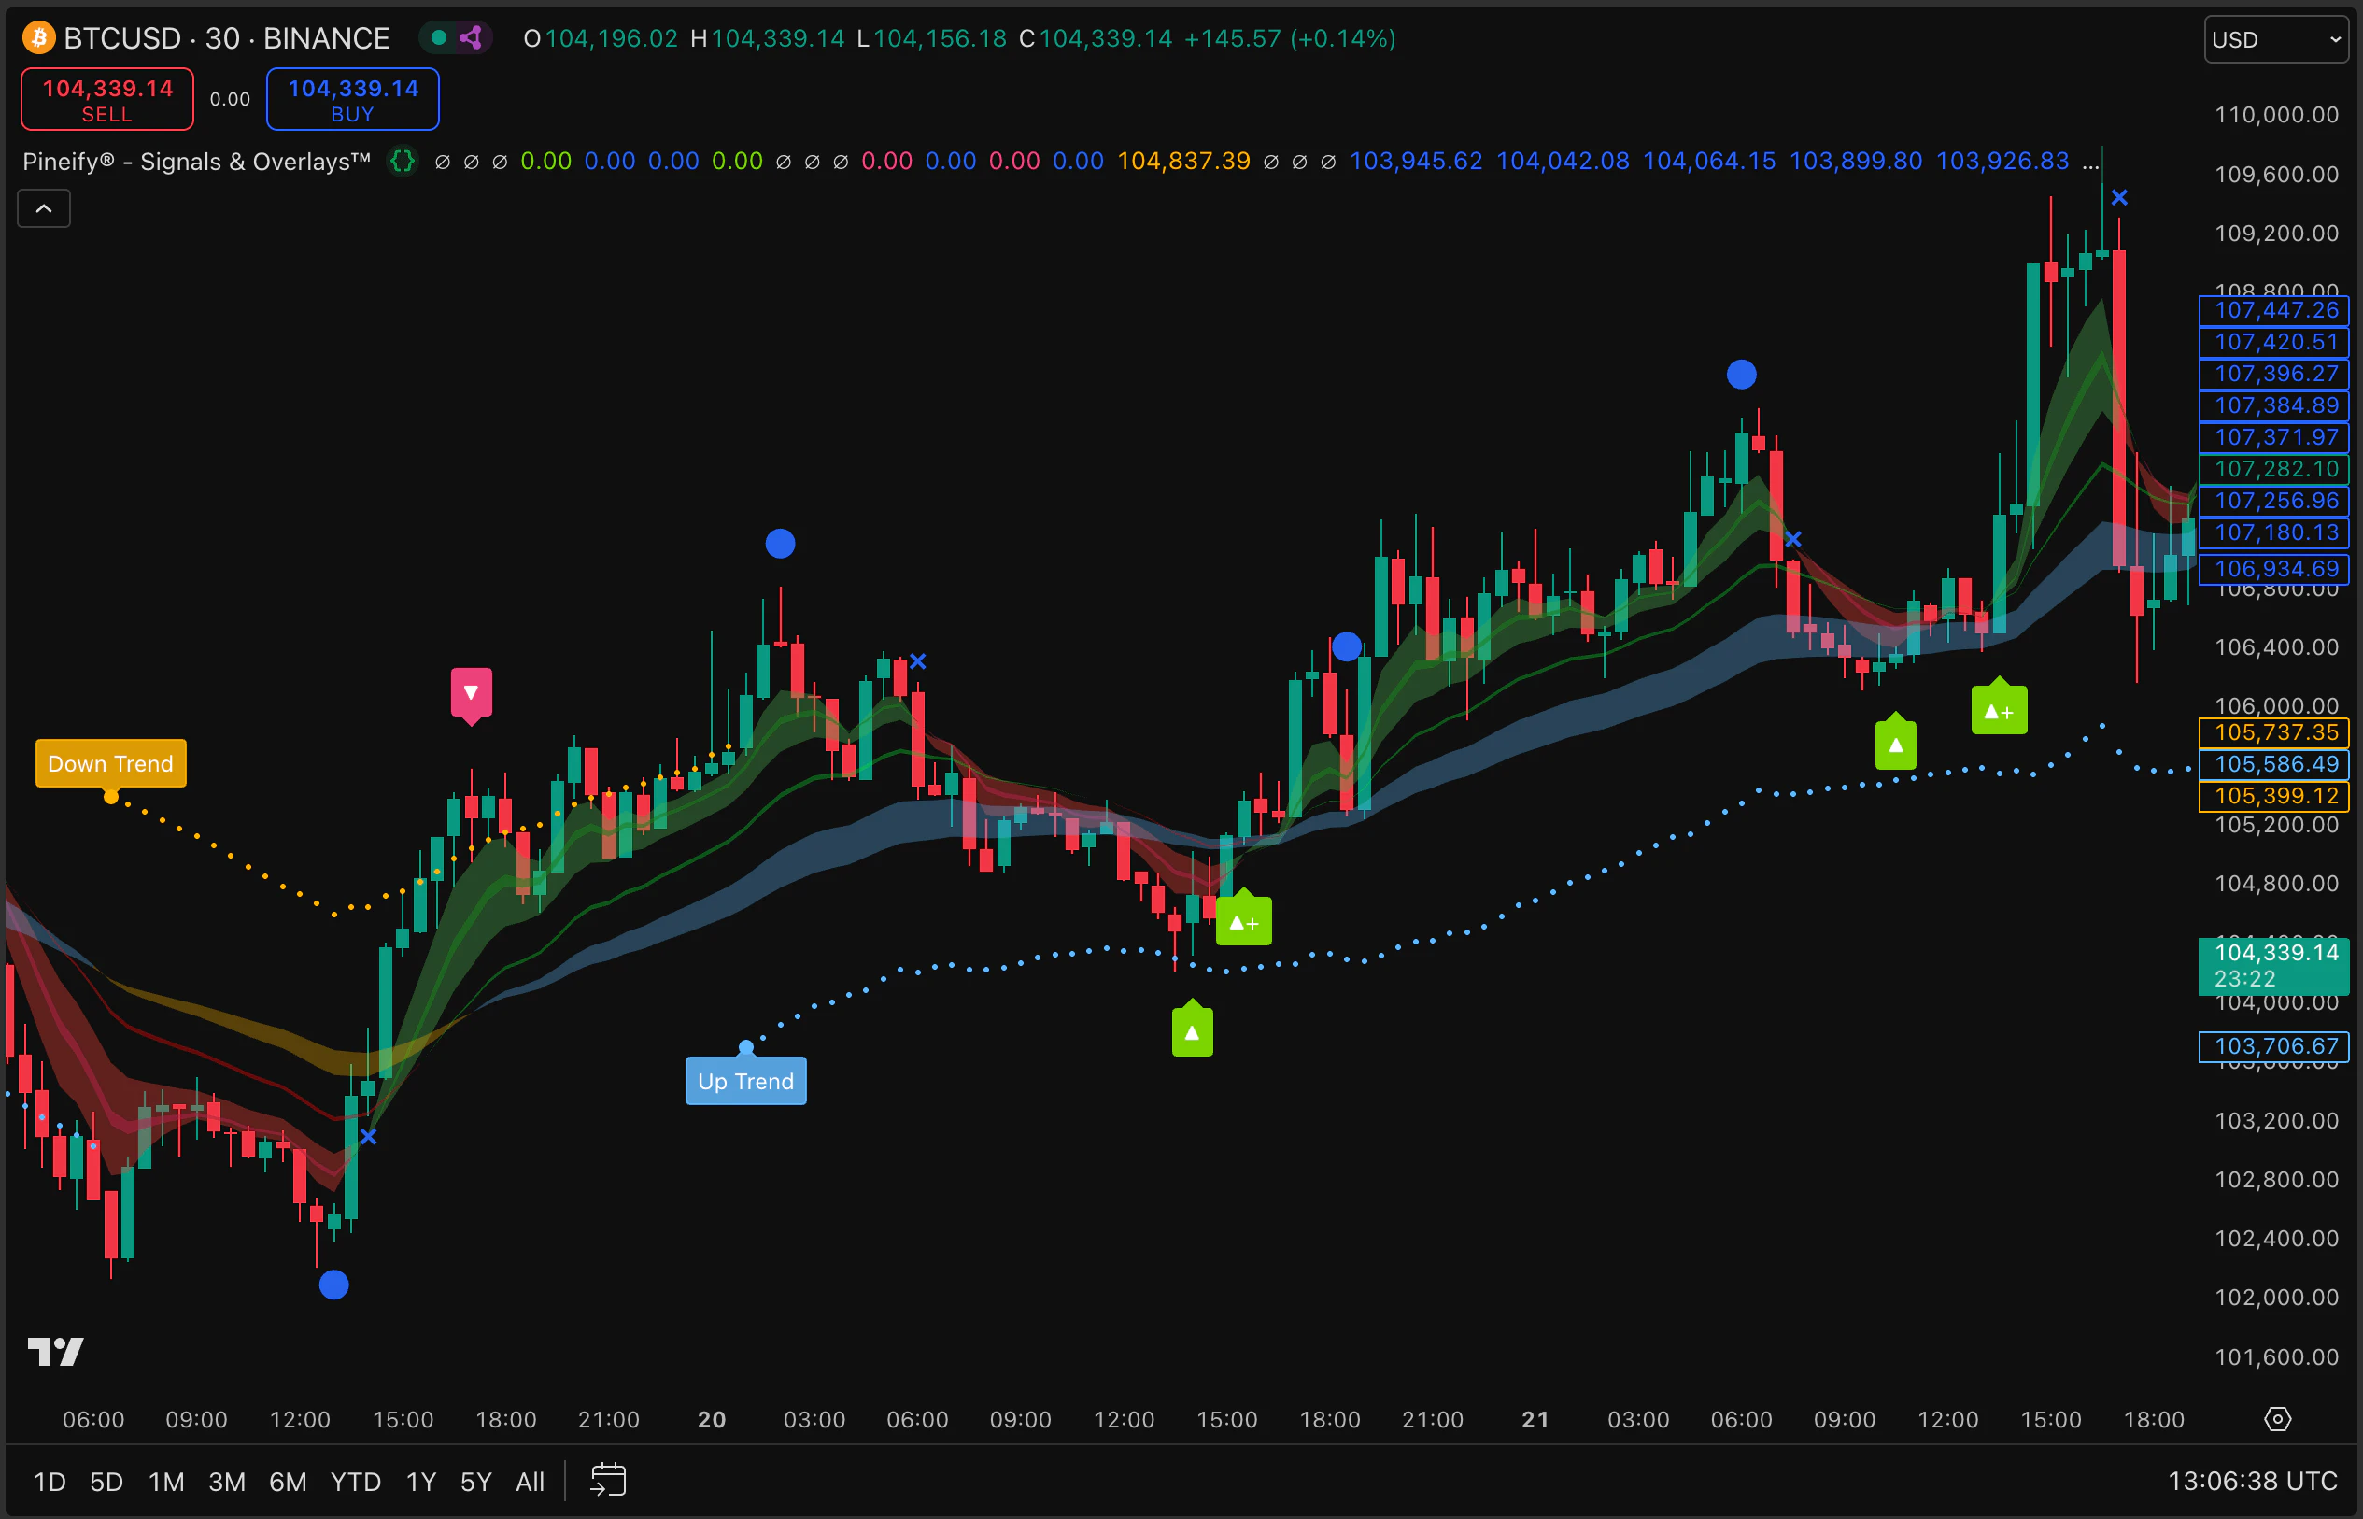Viewport: 2363px width, 1519px height.
Task: Select the 3M time range
Action: click(x=227, y=1482)
